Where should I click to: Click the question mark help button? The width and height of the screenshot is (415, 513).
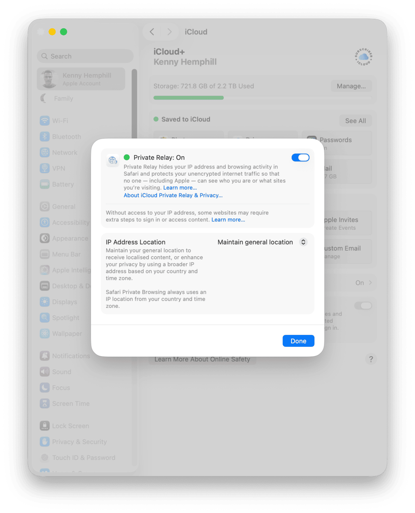(x=371, y=359)
